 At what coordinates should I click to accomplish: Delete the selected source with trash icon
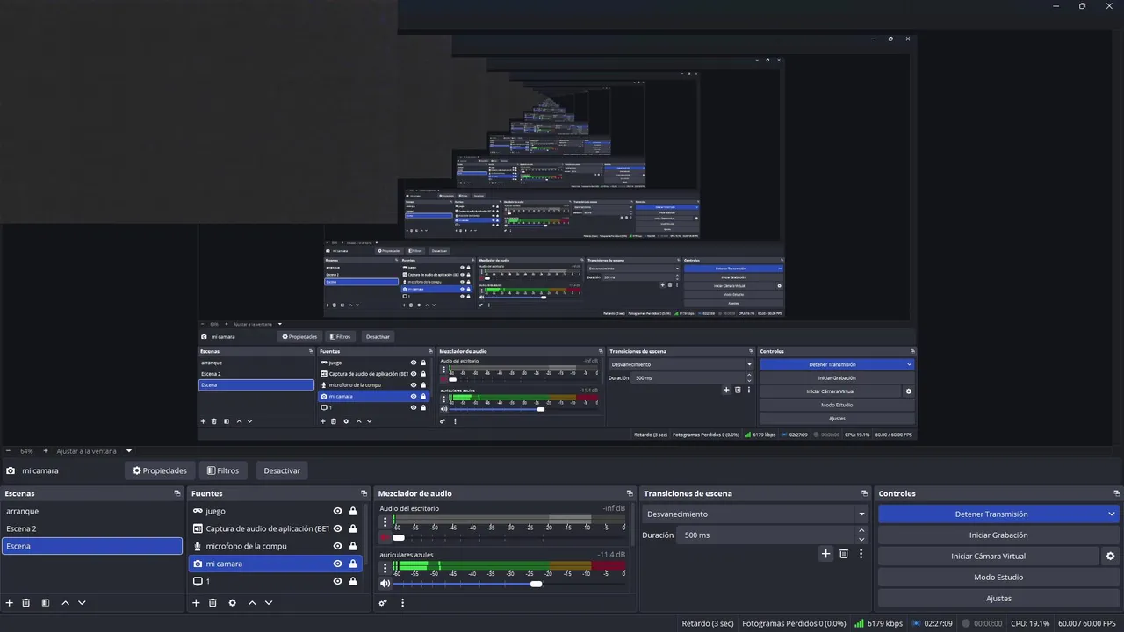pos(213,603)
